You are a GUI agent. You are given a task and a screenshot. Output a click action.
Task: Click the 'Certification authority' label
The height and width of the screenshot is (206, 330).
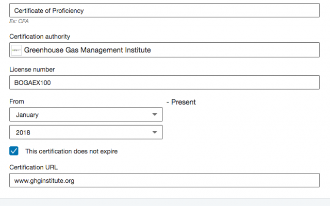click(40, 37)
